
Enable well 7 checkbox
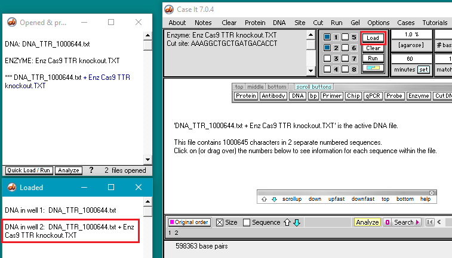click(345, 58)
